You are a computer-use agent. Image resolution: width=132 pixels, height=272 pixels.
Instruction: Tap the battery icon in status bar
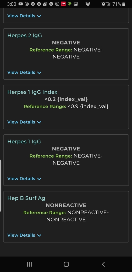124,4
